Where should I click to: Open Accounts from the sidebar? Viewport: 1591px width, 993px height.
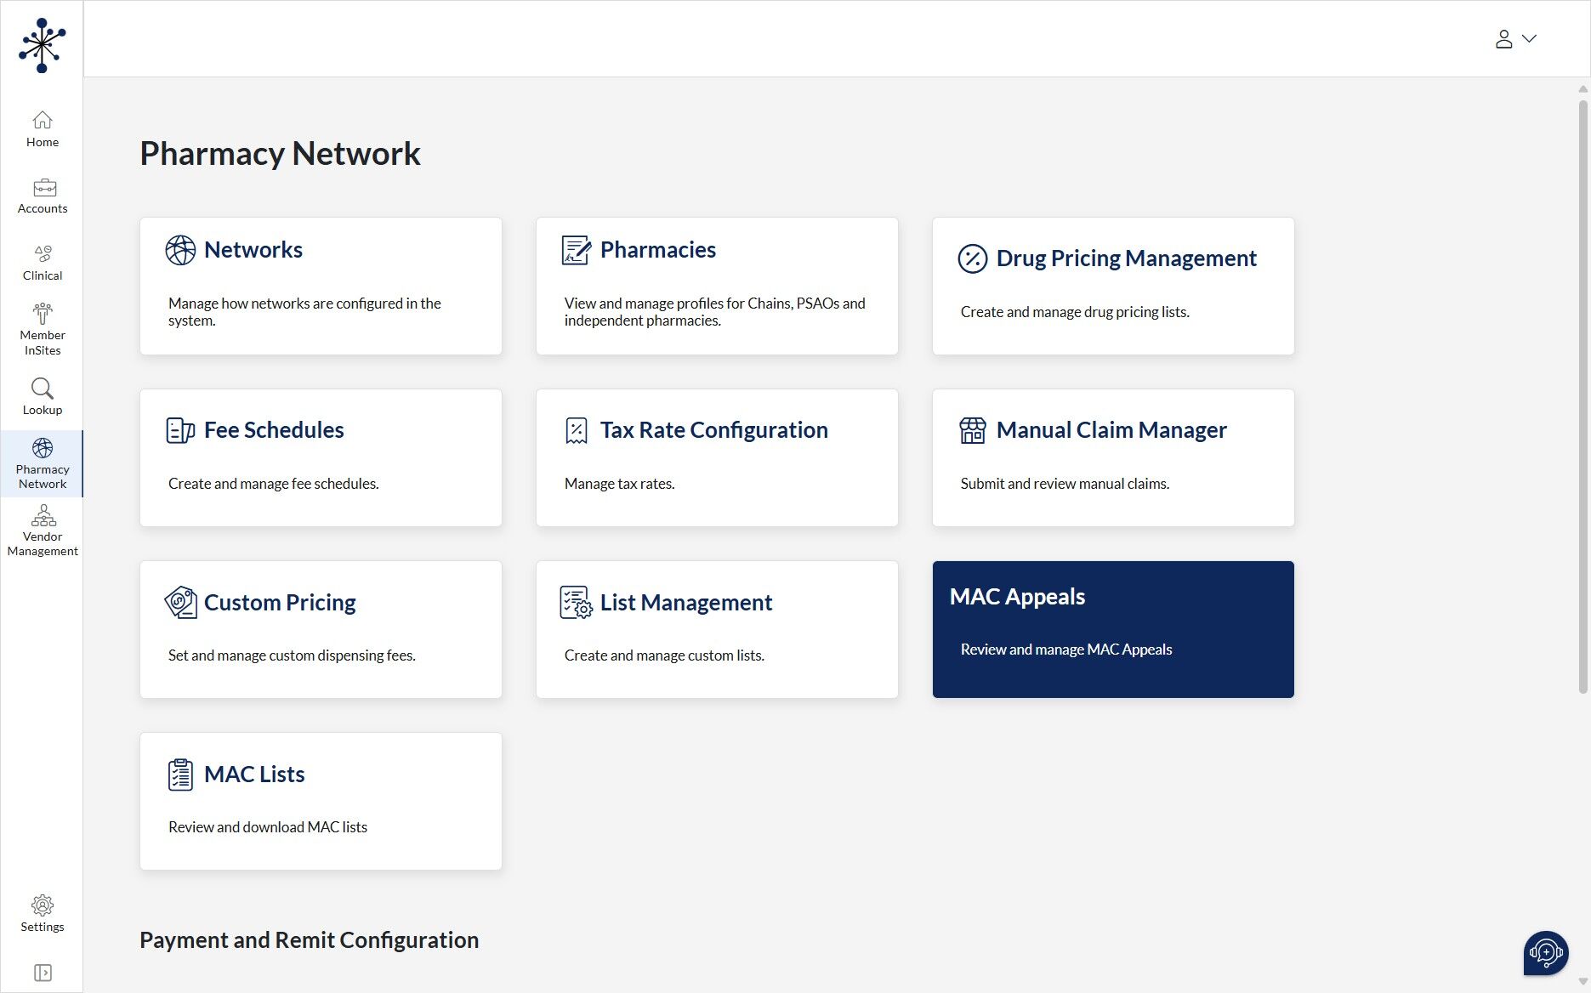(x=43, y=196)
